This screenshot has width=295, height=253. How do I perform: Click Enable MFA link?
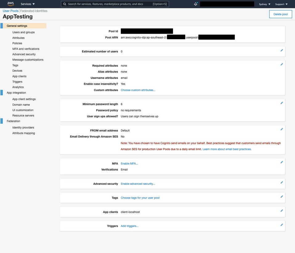pyautogui.click(x=129, y=164)
